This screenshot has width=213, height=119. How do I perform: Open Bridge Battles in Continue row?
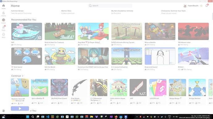pos(197,88)
